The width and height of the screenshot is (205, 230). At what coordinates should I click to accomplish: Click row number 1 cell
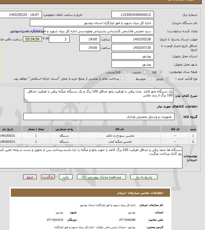(x=193, y=136)
